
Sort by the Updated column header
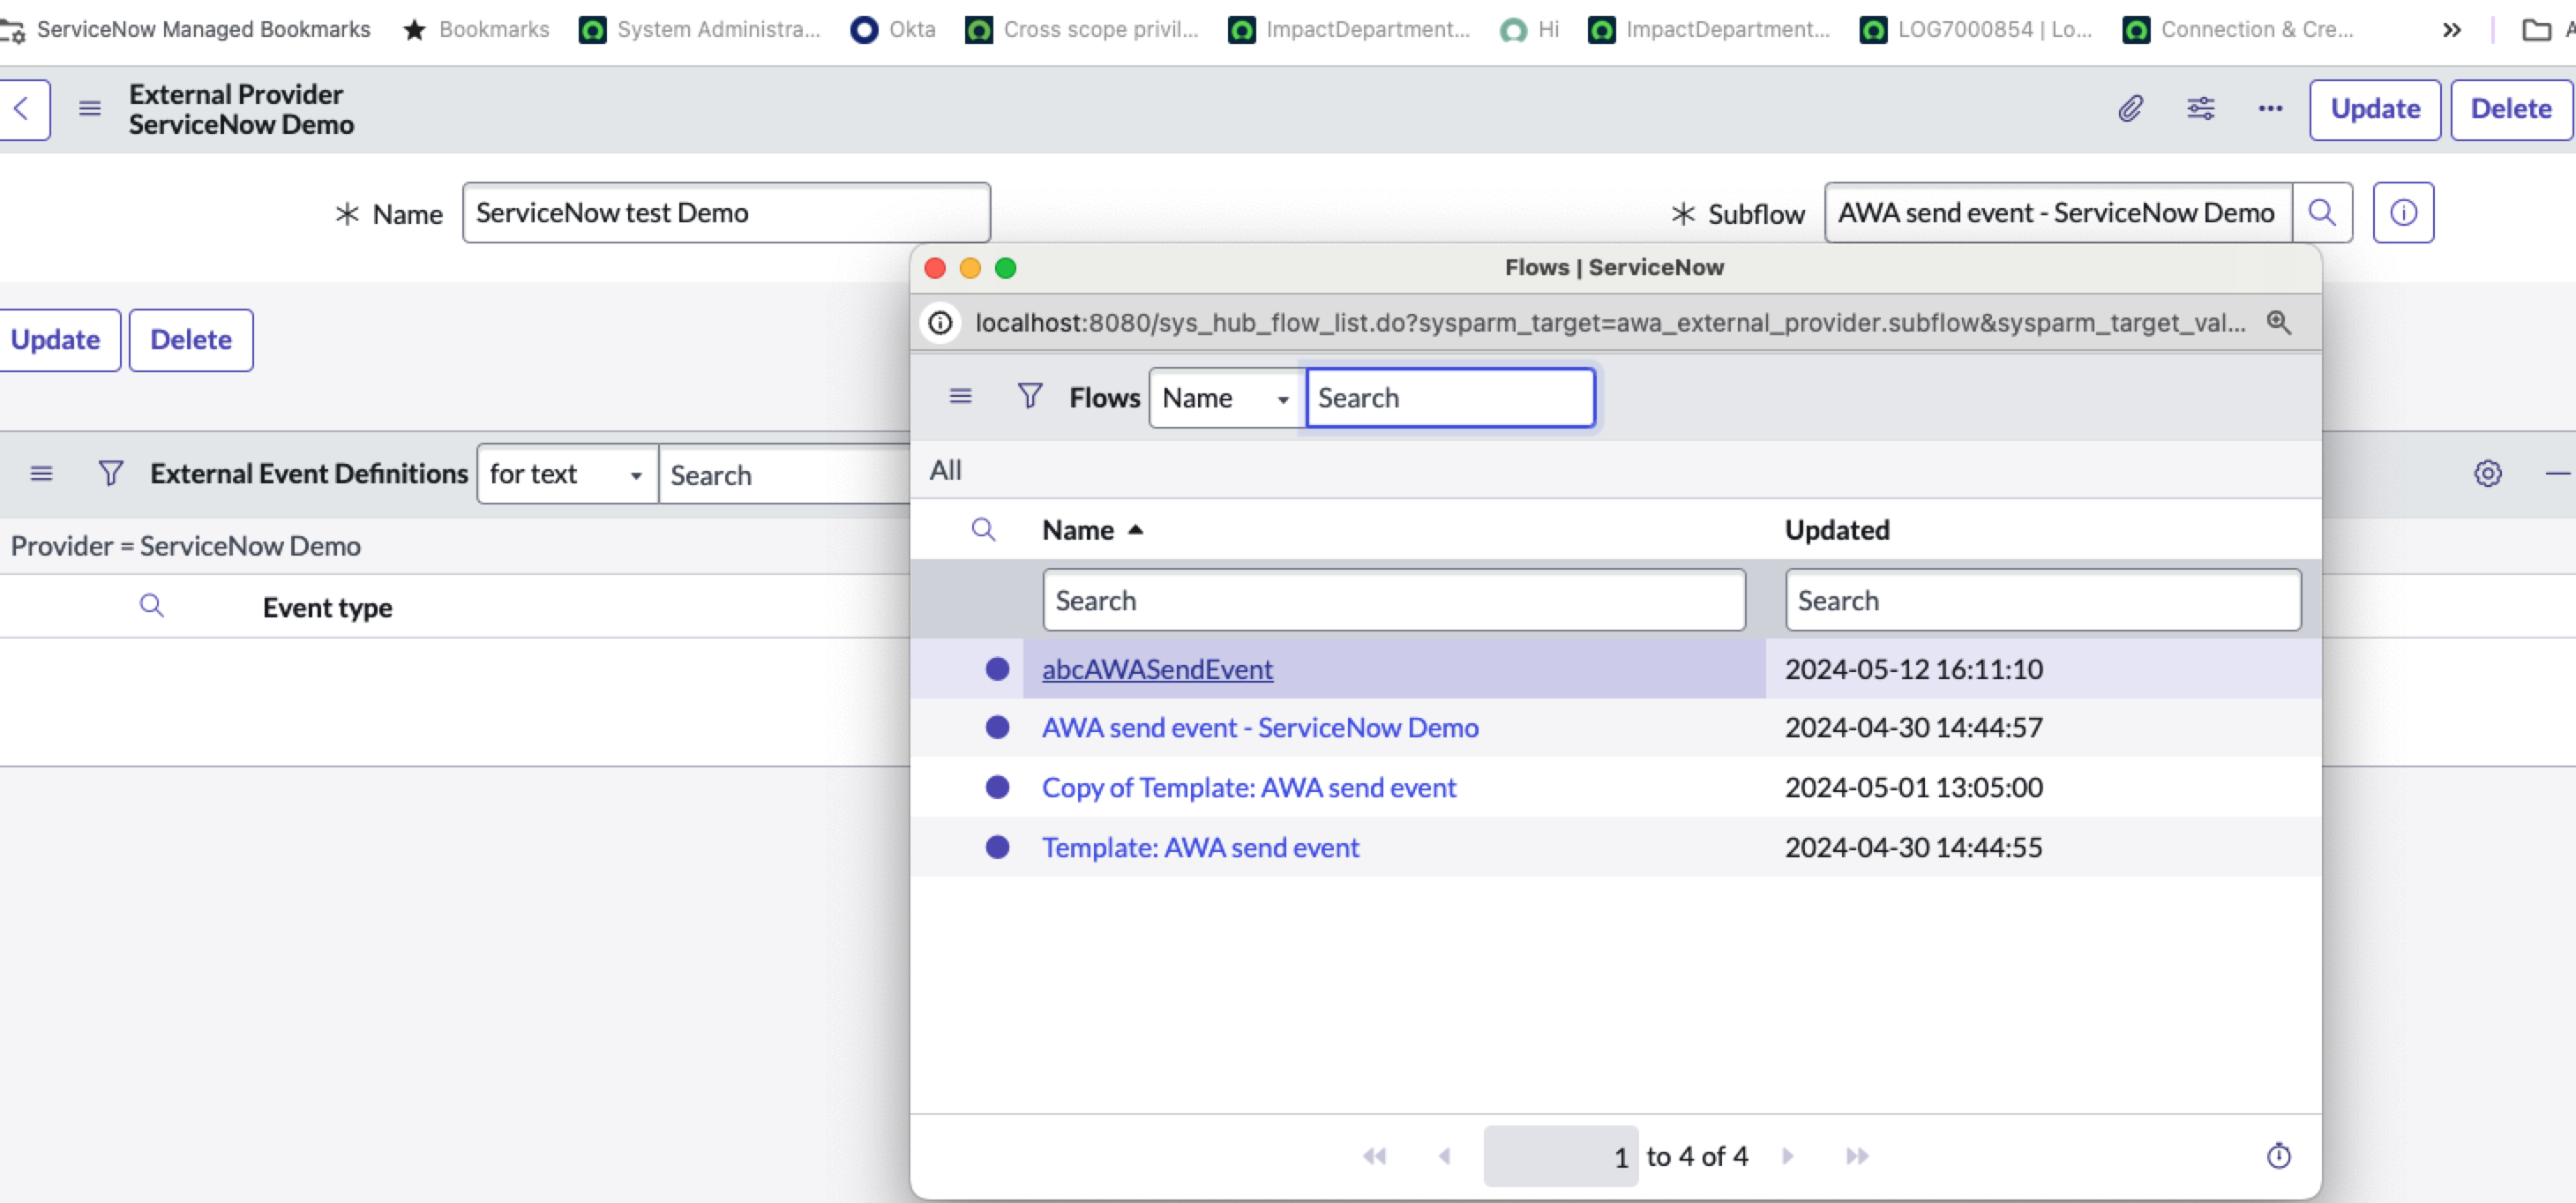click(x=1837, y=530)
